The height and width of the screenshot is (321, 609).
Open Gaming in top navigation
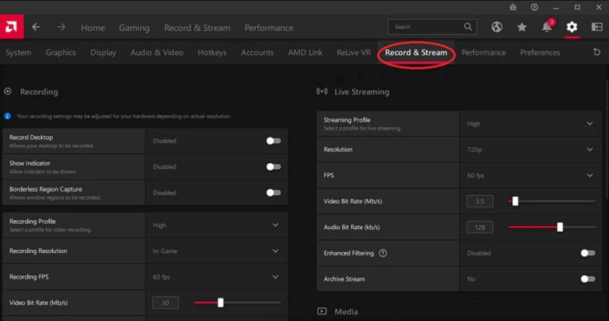pyautogui.click(x=134, y=27)
